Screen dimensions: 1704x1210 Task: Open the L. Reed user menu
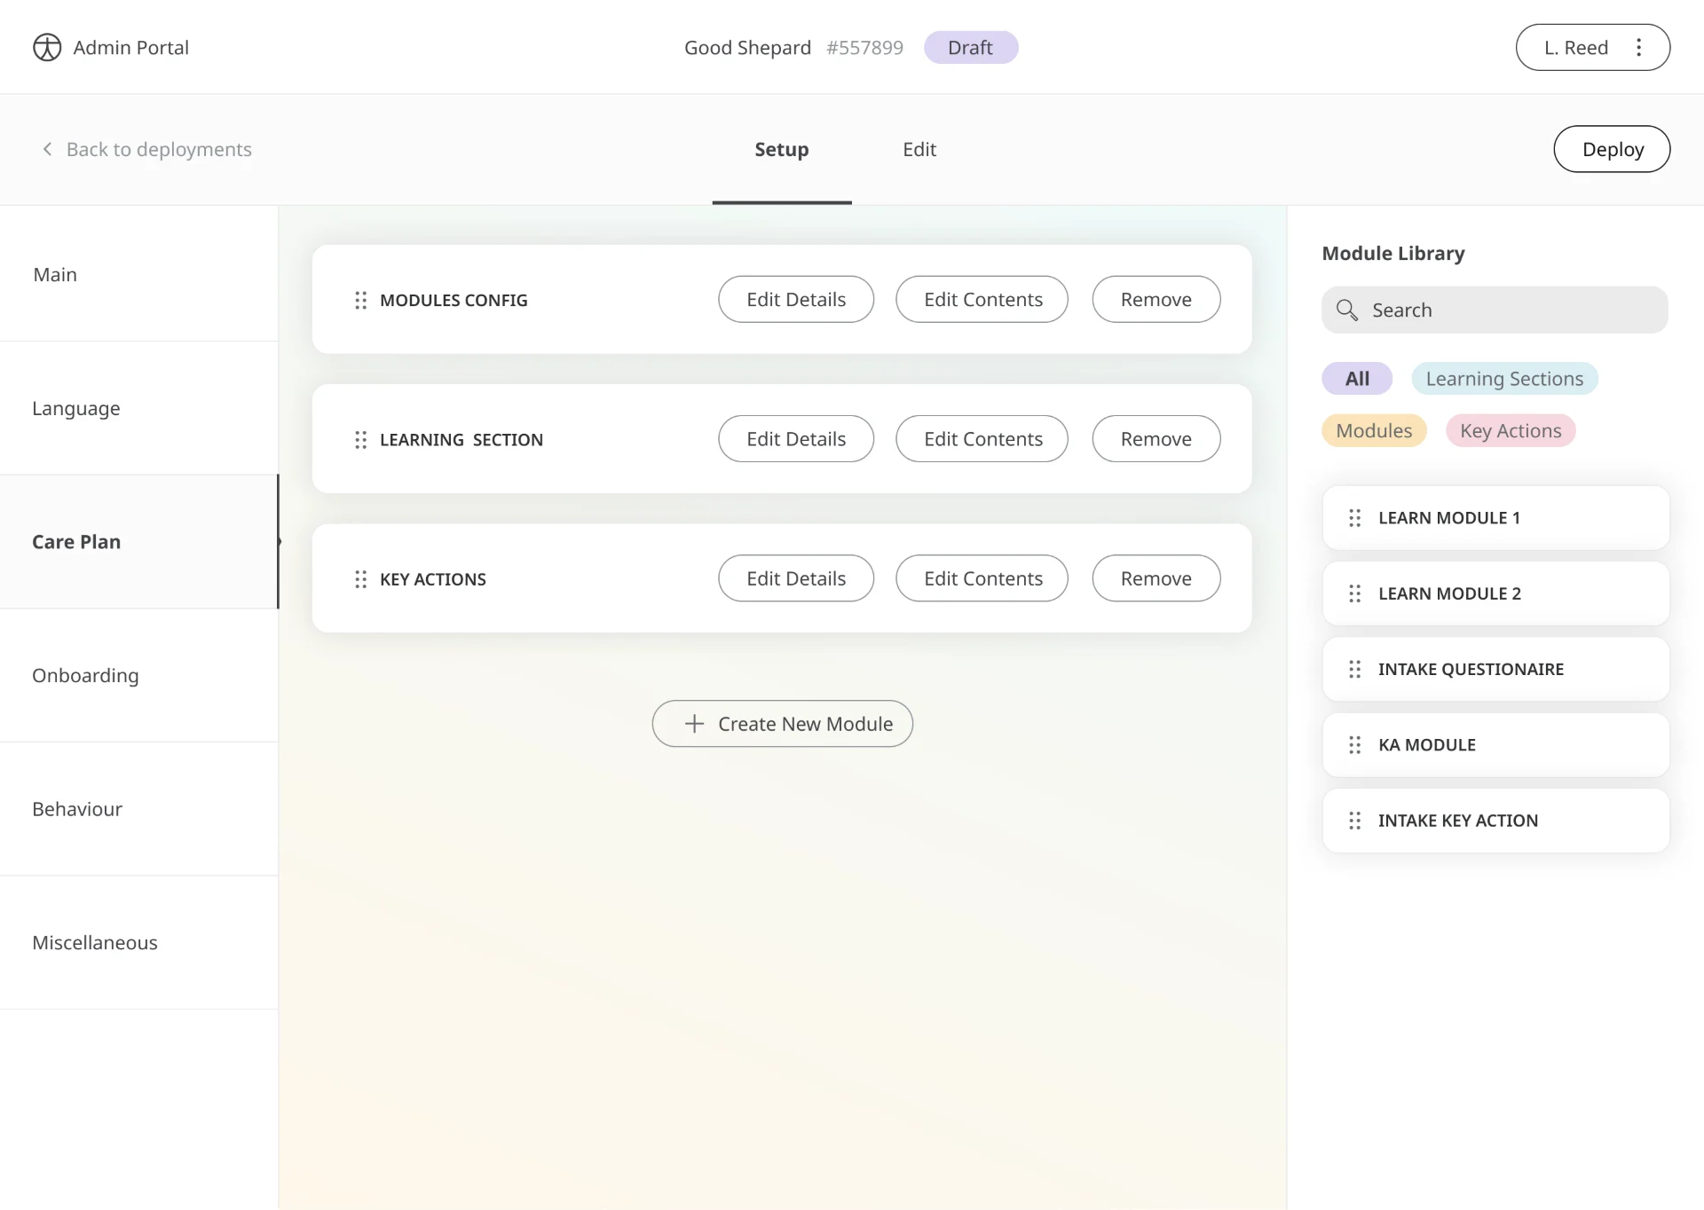[x=1592, y=47]
